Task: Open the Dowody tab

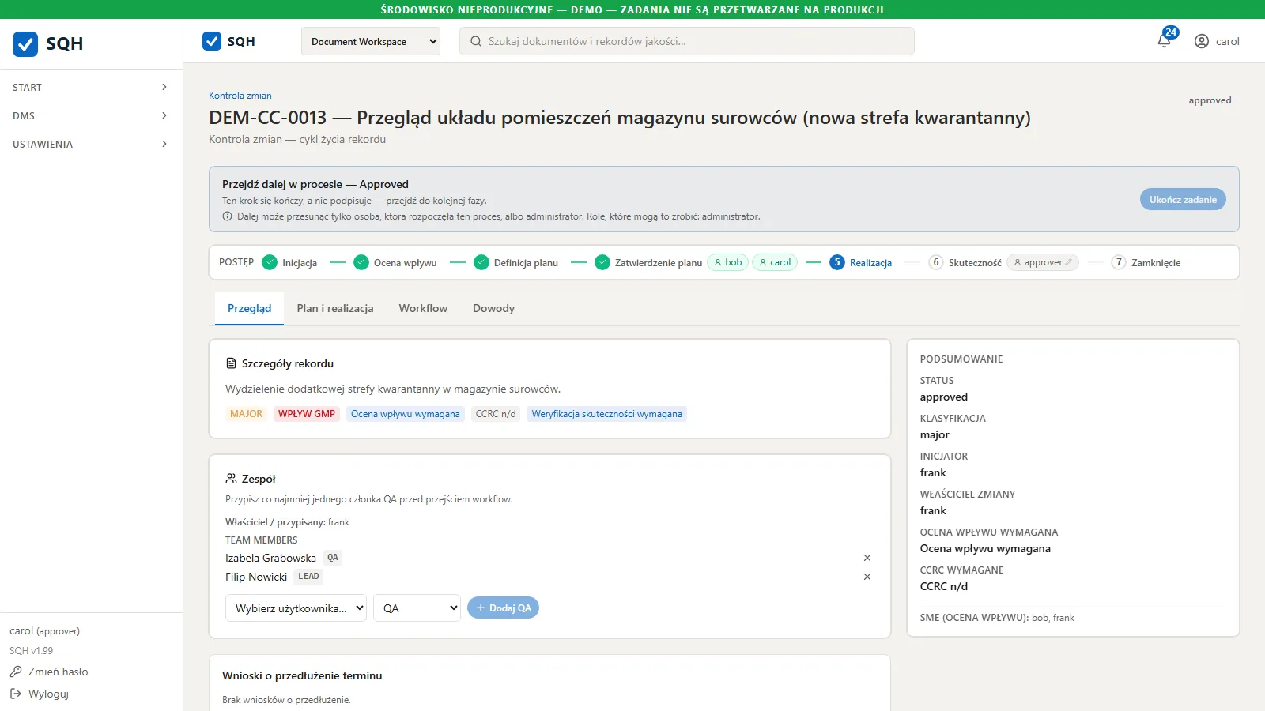Action: point(493,308)
